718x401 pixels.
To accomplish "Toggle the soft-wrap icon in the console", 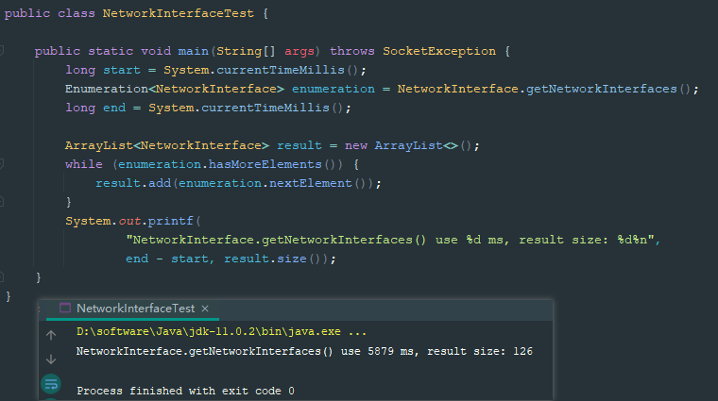I will (x=51, y=384).
